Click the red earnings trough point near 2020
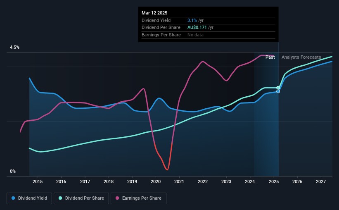This screenshot has width=339, height=210. [x=167, y=169]
